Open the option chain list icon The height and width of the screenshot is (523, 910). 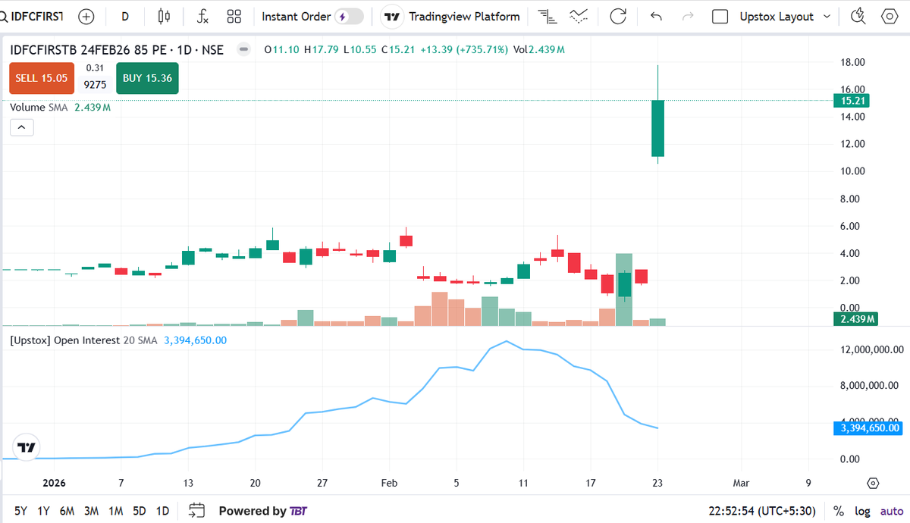coord(546,16)
